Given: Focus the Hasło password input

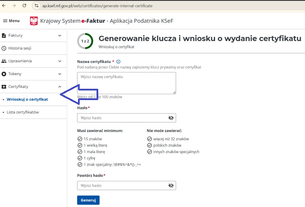Looking at the screenshot, I should (122, 118).
